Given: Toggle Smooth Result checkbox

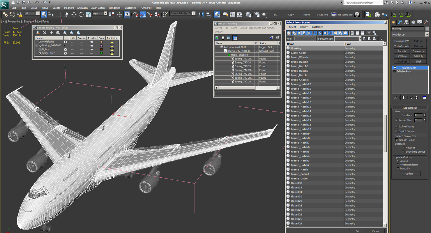Looking at the screenshot, I should point(396,140).
